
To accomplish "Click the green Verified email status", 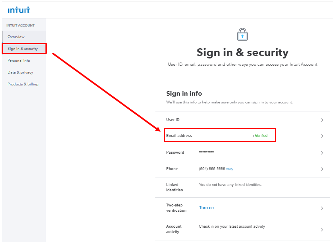I will click(261, 136).
